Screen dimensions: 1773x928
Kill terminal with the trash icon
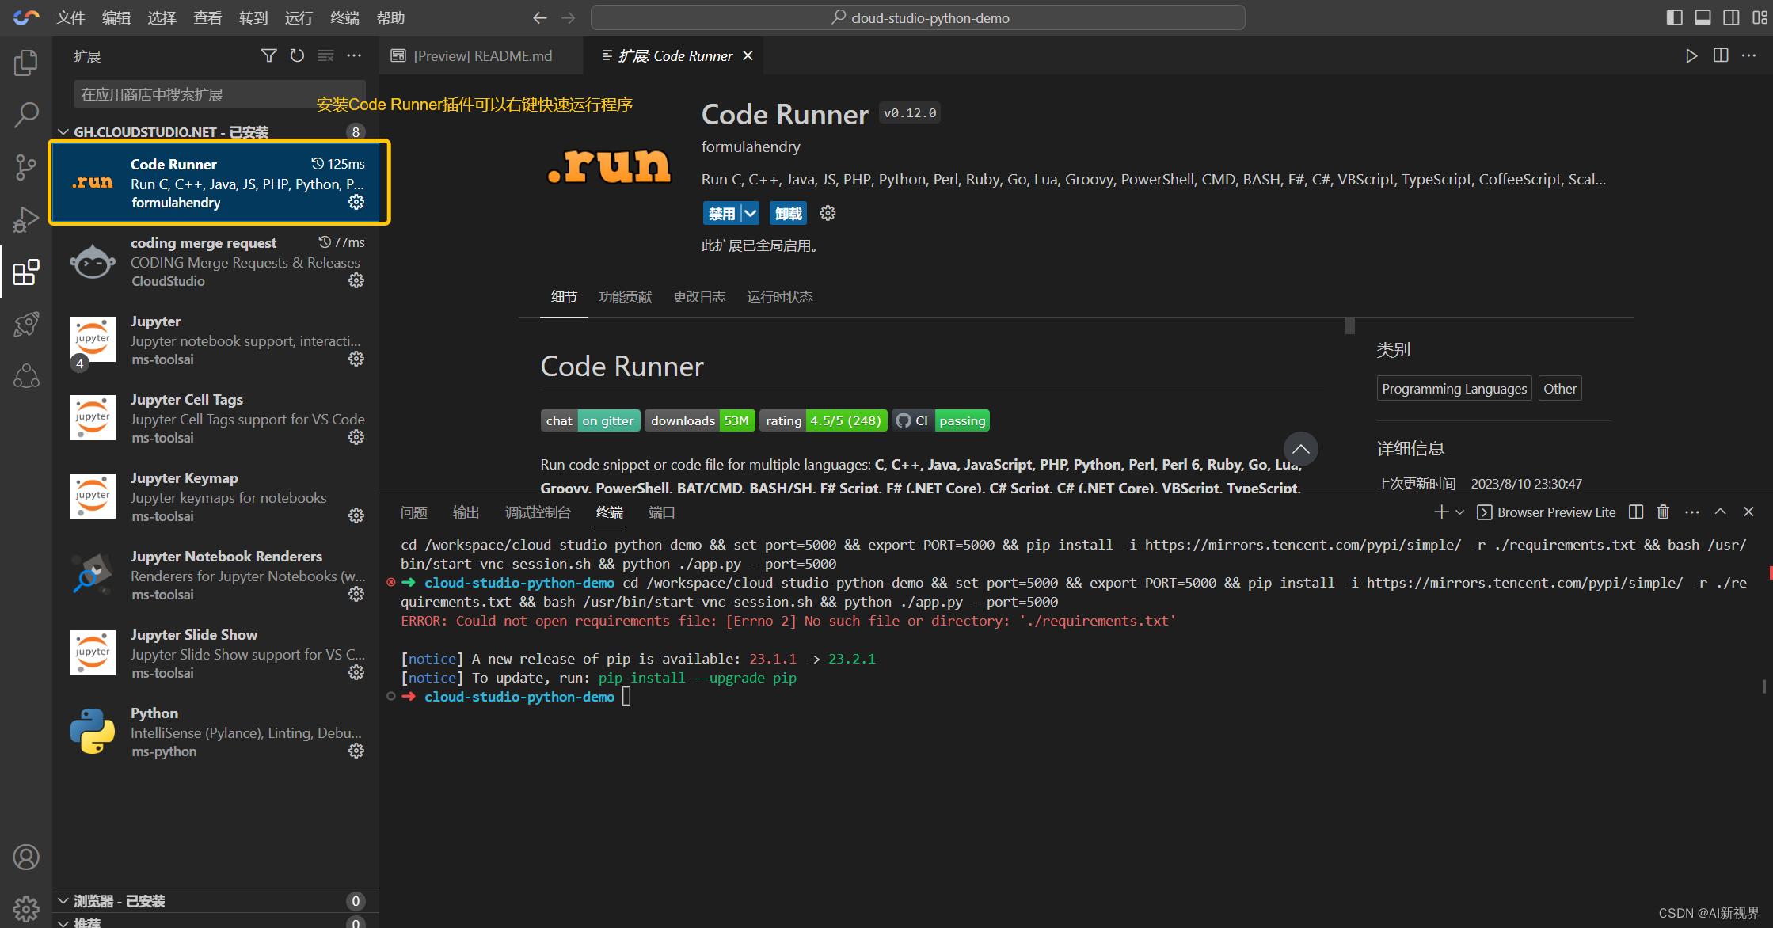tap(1663, 512)
